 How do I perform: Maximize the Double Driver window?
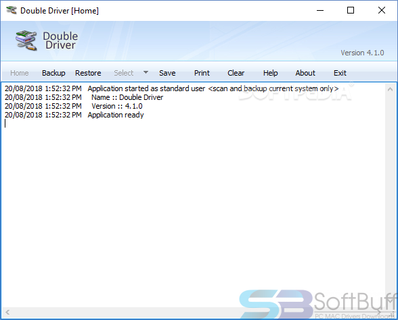tap(351, 10)
